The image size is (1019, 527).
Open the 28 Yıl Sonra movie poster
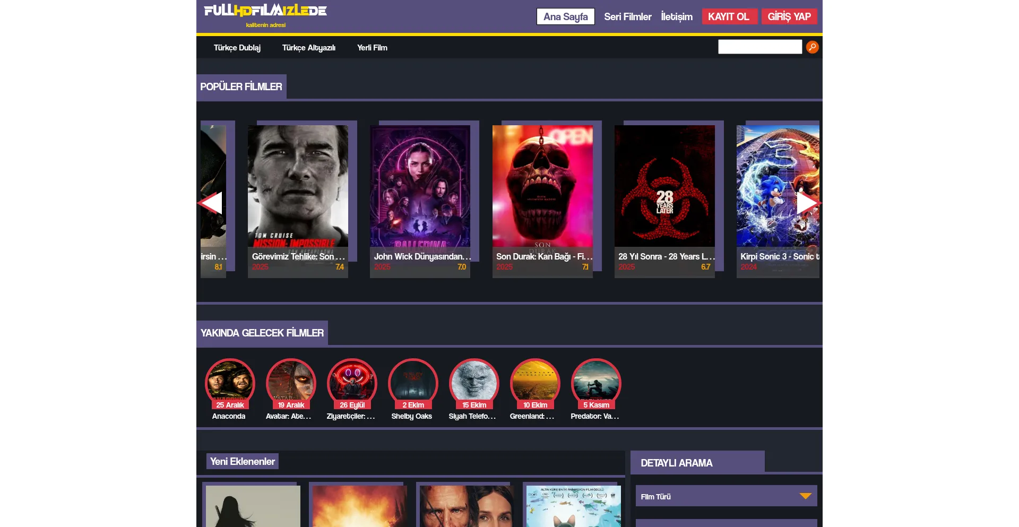point(664,191)
